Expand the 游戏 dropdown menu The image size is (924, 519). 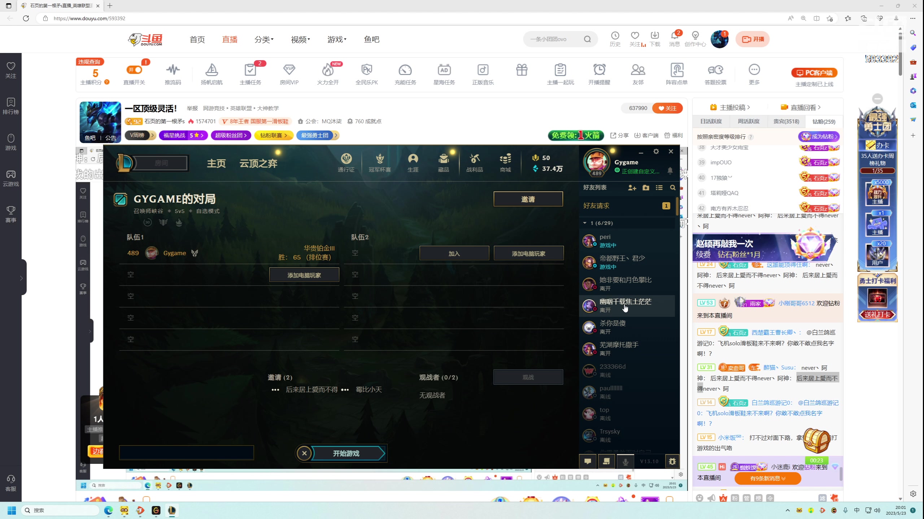pos(337,39)
